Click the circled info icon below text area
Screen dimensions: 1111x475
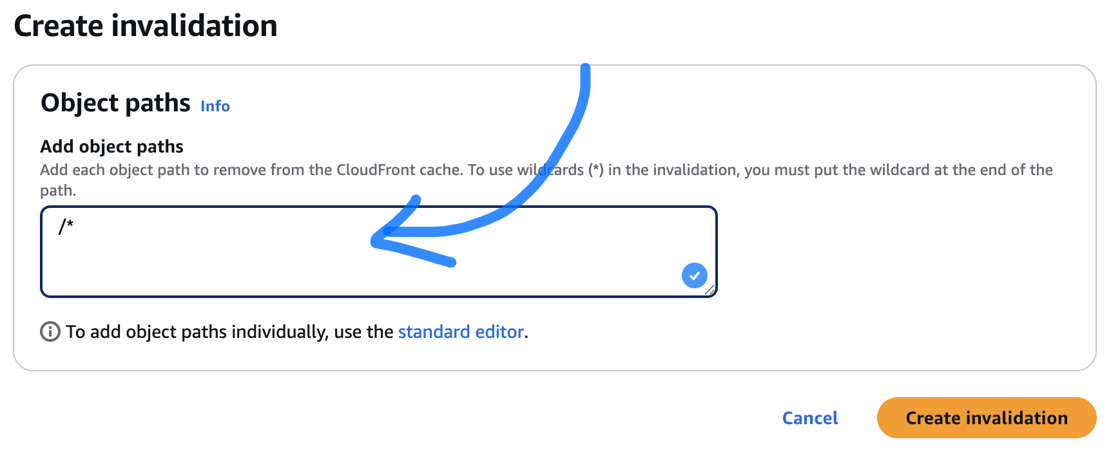tap(50, 331)
